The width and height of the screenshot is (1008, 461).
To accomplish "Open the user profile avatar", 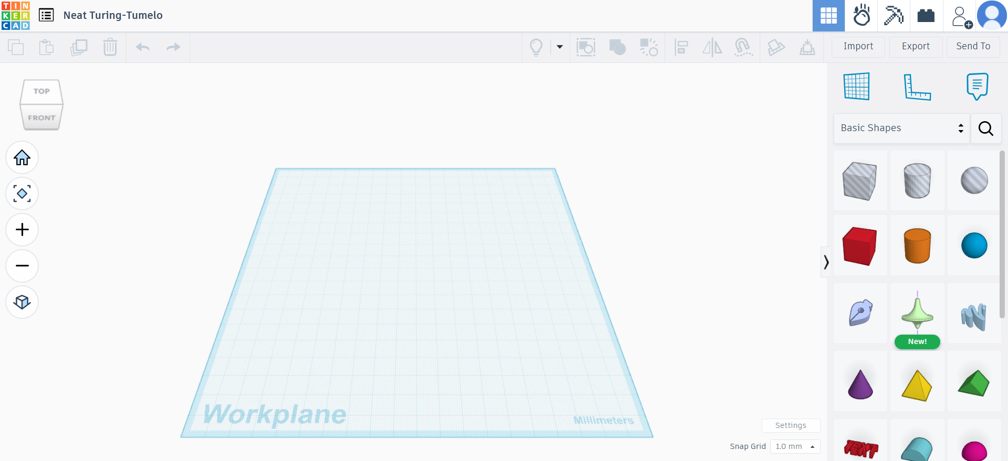I will pos(992,16).
